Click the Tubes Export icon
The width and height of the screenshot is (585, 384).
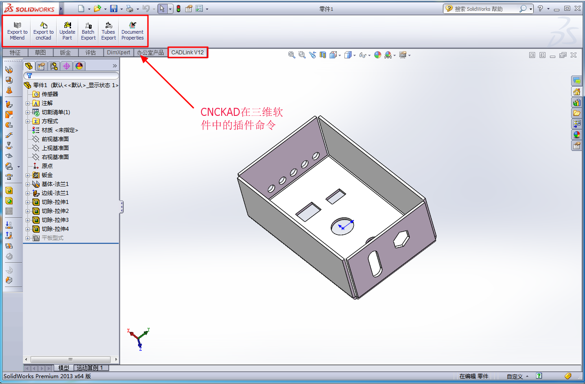pos(108,31)
